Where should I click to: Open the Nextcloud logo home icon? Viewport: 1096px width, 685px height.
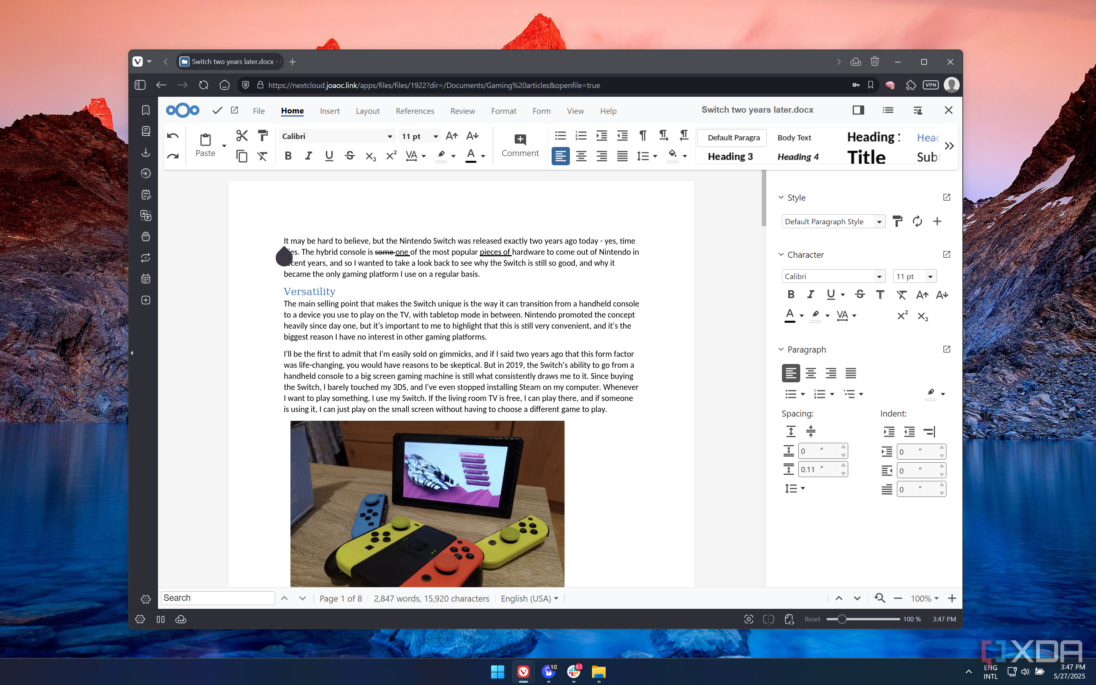(x=182, y=110)
